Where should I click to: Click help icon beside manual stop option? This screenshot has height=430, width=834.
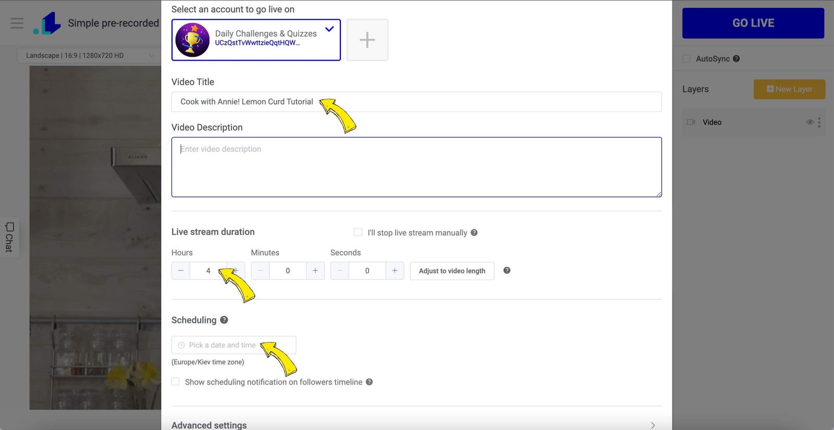tap(474, 233)
